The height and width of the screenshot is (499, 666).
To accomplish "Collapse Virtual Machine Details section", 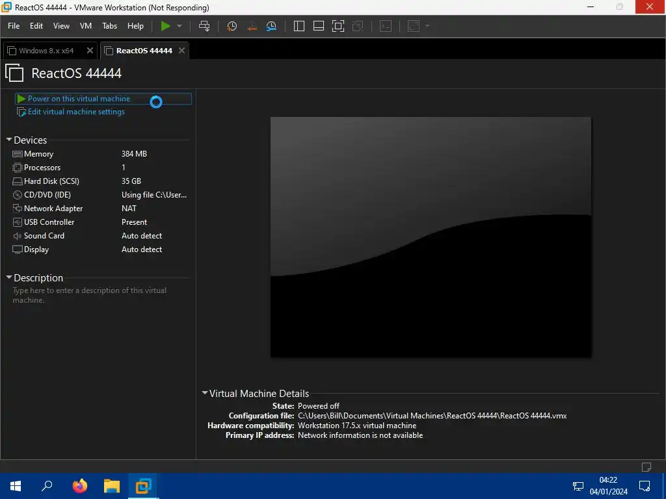I will click(205, 393).
